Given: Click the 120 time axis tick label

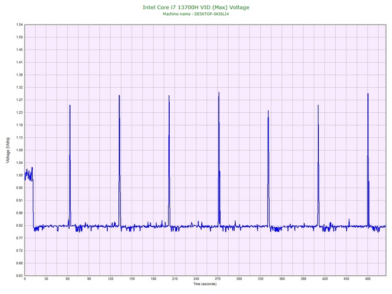Looking at the screenshot, I should pyautogui.click(x=111, y=279).
